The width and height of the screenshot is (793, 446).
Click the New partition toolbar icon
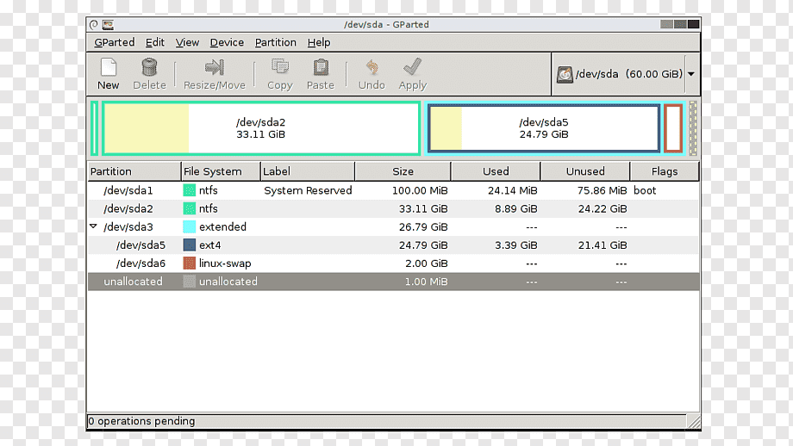tap(109, 67)
